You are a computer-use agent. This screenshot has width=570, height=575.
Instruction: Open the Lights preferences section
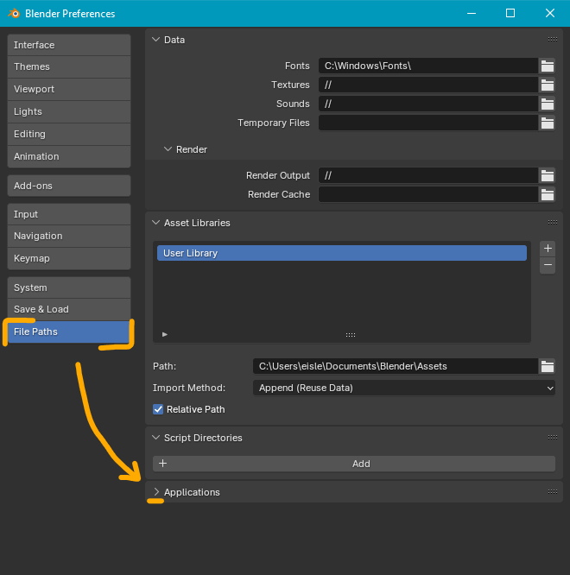69,111
